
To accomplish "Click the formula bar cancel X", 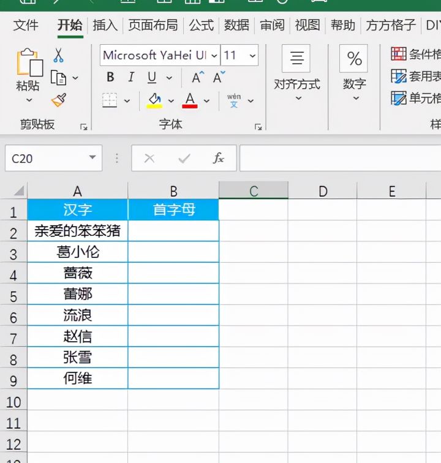I will (149, 159).
